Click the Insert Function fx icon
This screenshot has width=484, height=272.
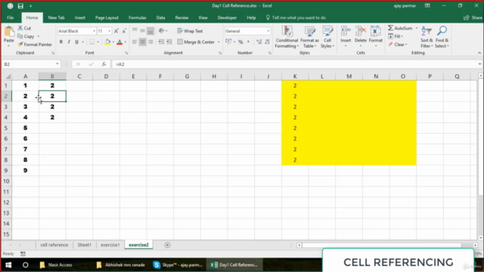104,64
